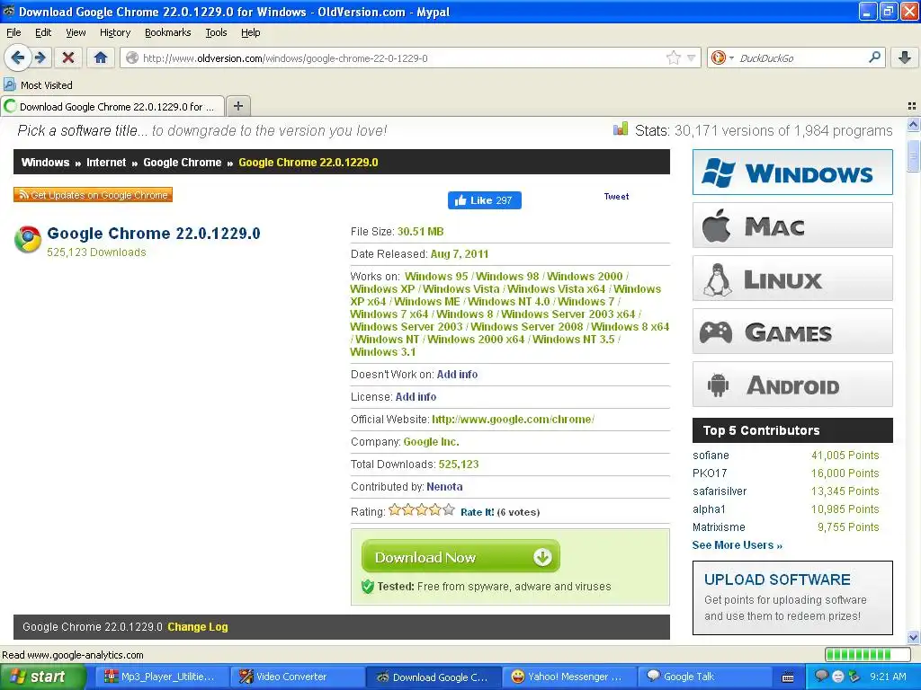The width and height of the screenshot is (921, 690).
Task: Open contributor sofiane's profile
Action: point(711,456)
